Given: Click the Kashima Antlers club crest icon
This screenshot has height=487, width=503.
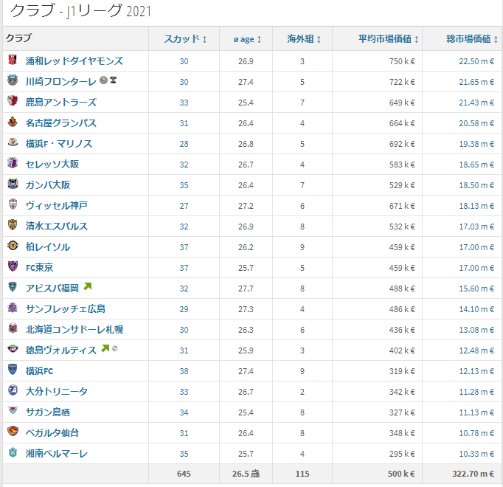Looking at the screenshot, I should pyautogui.click(x=13, y=102).
